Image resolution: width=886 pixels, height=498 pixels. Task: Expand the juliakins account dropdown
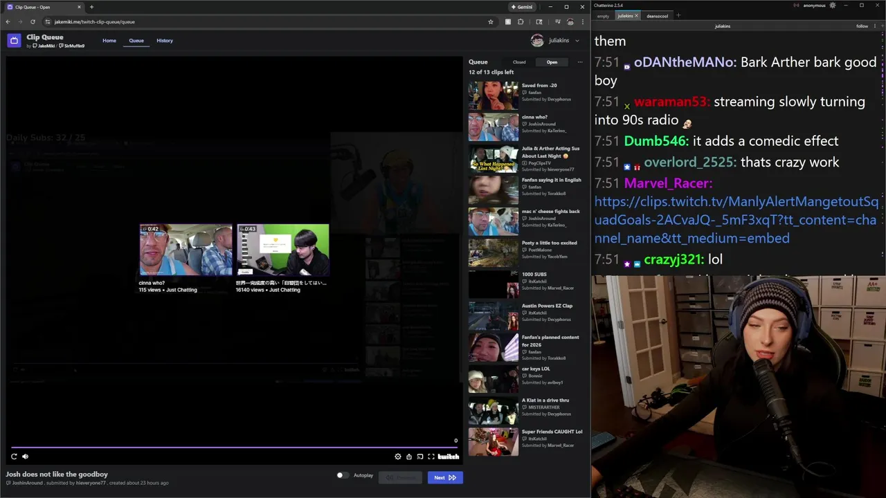(x=577, y=40)
